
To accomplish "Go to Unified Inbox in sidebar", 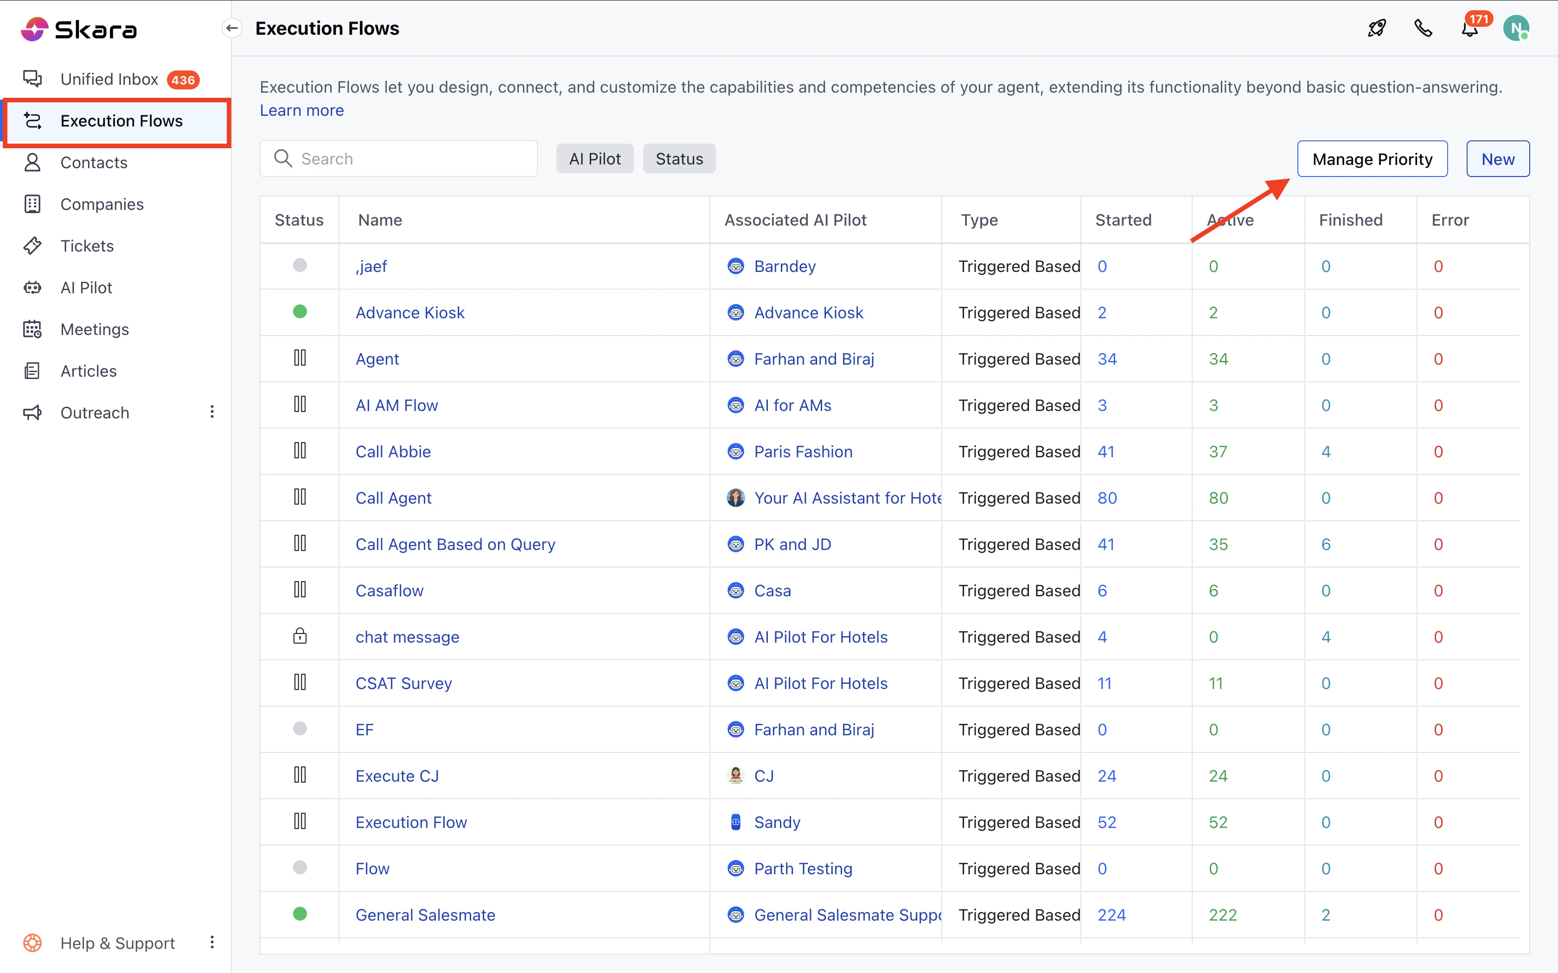I will (x=109, y=79).
